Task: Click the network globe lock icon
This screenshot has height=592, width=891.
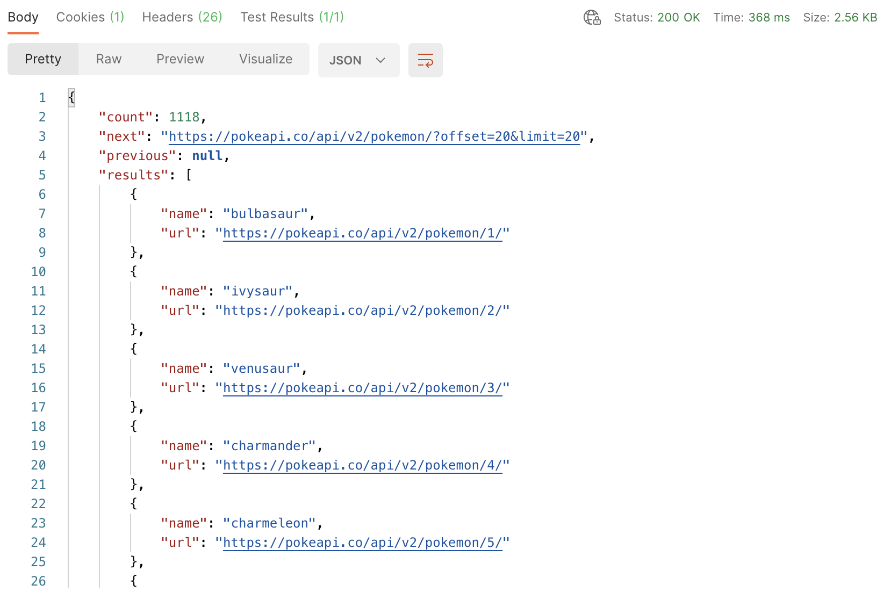Action: (592, 18)
